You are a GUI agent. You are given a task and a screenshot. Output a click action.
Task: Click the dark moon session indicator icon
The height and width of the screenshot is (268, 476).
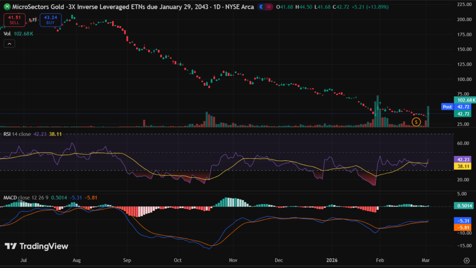click(x=262, y=7)
